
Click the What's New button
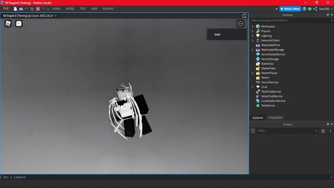tap(290, 9)
